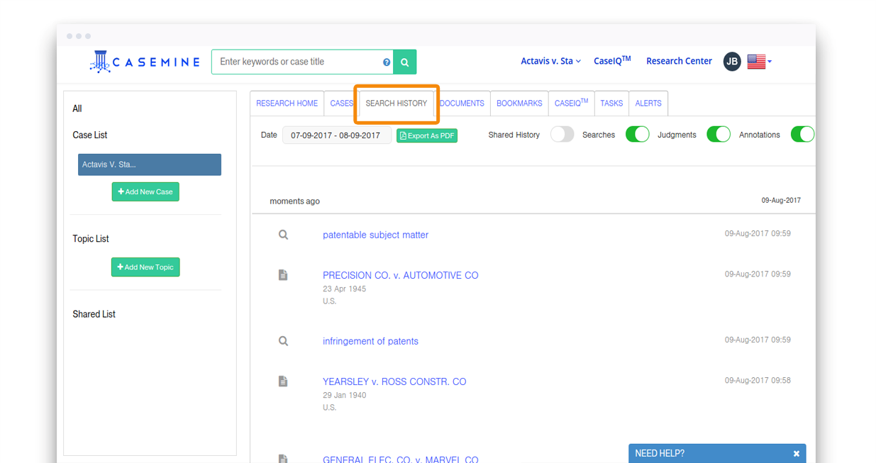Screen dimensions: 876x463
Task: Turn off the Searches toggle
Action: (637, 135)
